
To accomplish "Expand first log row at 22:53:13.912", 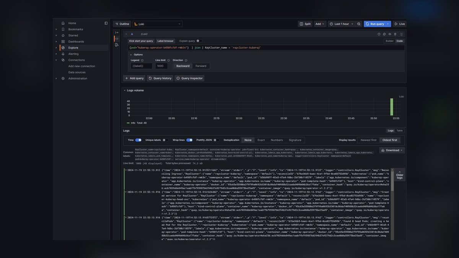I will tap(125, 170).
